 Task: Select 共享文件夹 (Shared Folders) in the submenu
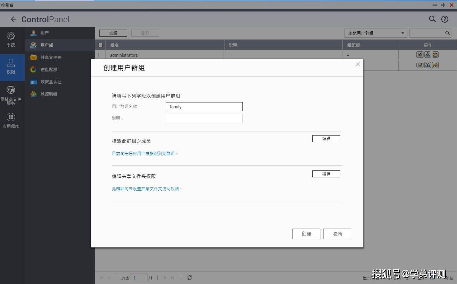(60, 57)
